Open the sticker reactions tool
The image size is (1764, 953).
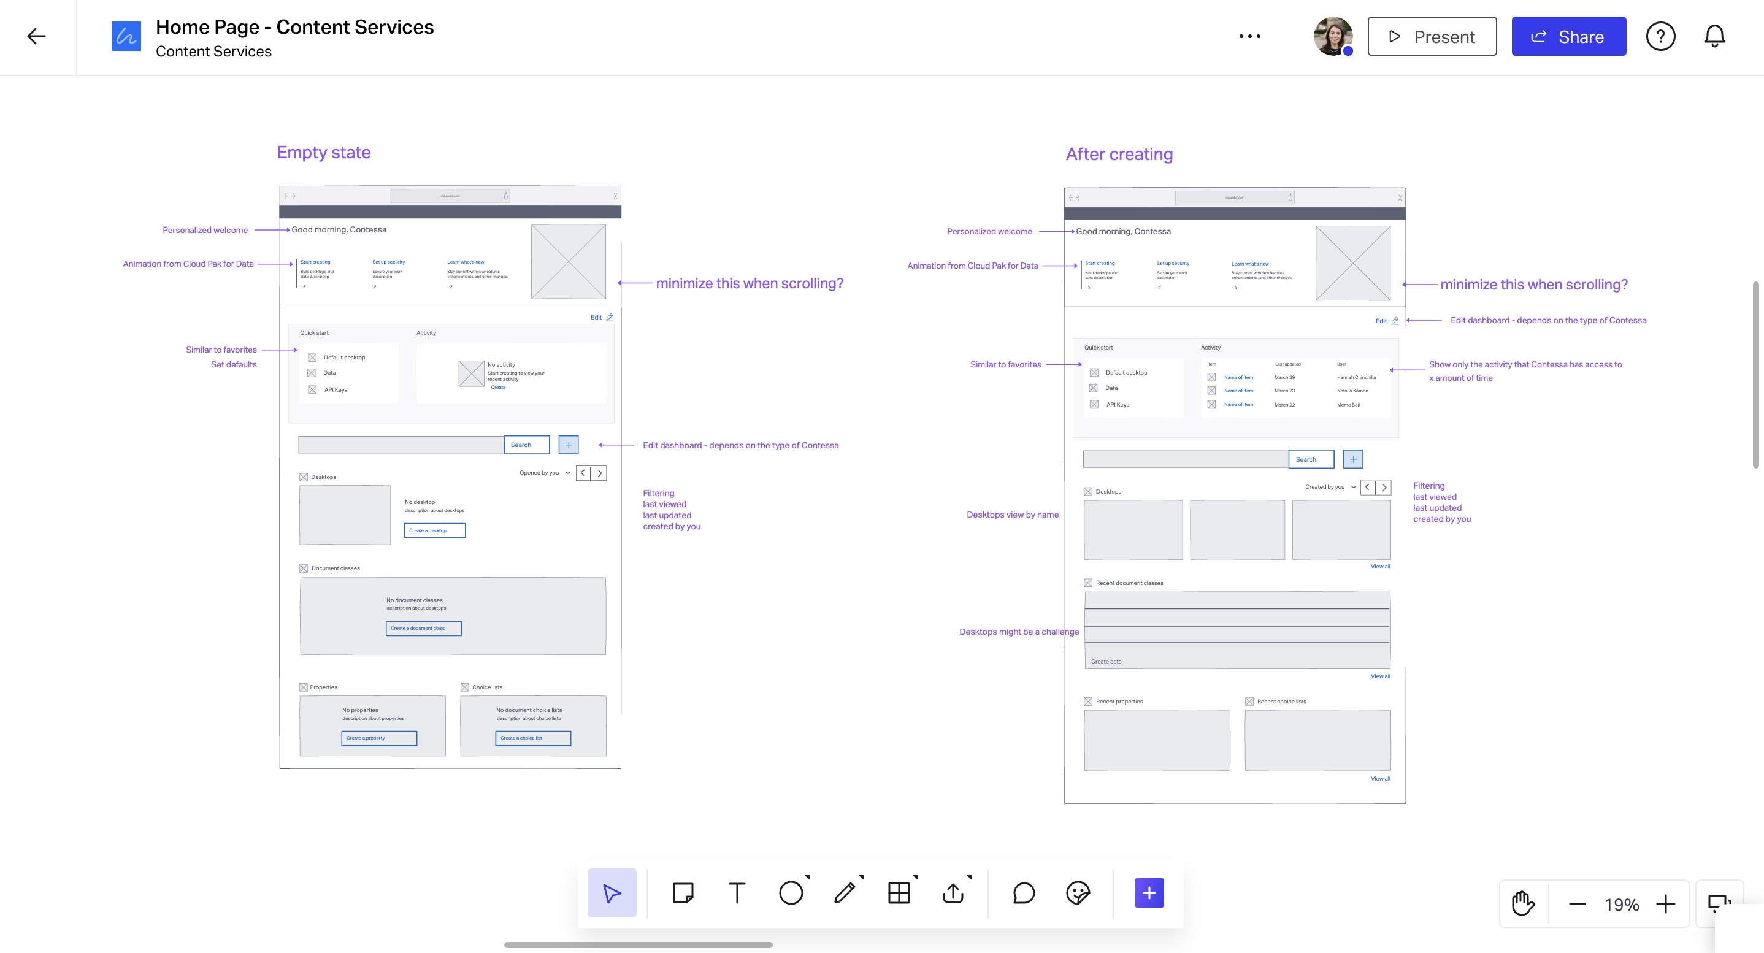pos(1078,893)
